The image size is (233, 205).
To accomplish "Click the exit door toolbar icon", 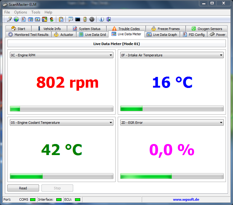I will click(x=109, y=19).
